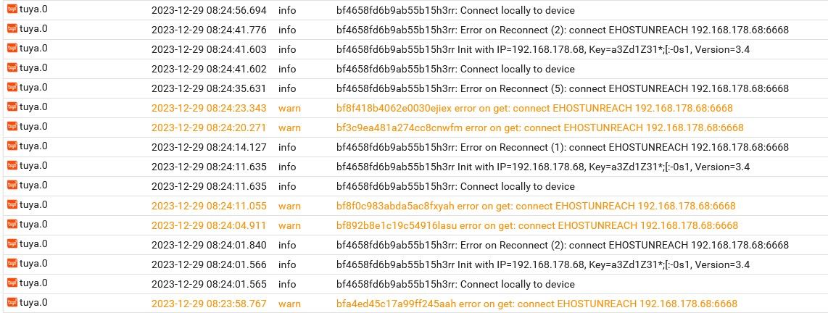Click the tuya icon in the 08:24:56.694 row
The image size is (828, 313).
(x=12, y=9)
